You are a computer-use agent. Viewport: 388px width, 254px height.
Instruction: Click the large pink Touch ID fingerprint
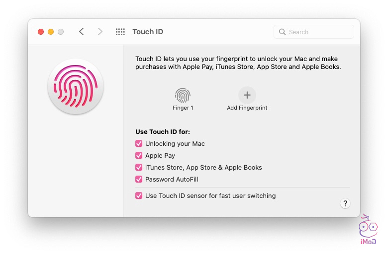[x=75, y=87]
